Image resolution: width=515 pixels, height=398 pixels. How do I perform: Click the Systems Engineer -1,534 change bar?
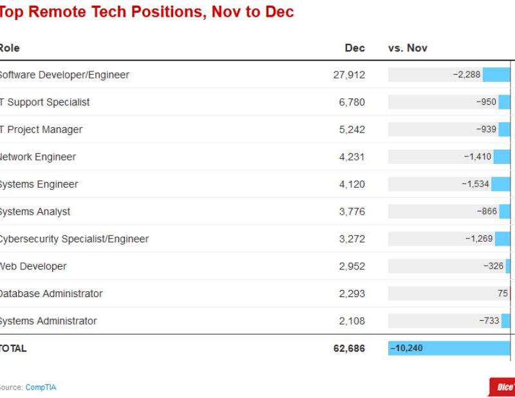tap(501, 184)
